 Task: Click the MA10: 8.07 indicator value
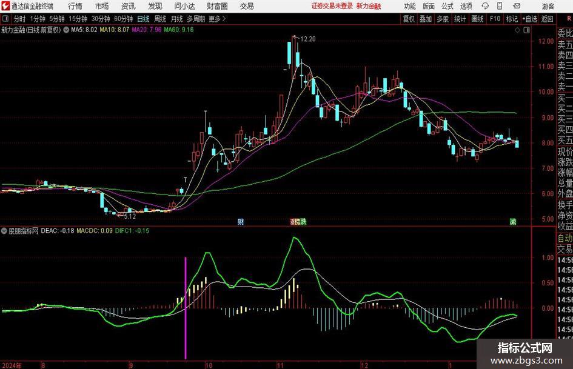click(x=115, y=30)
